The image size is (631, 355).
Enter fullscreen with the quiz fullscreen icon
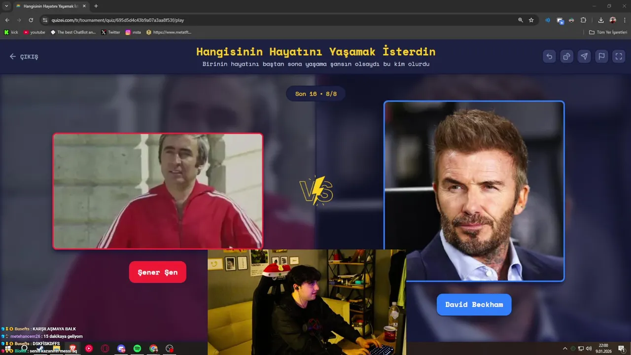[x=619, y=56]
